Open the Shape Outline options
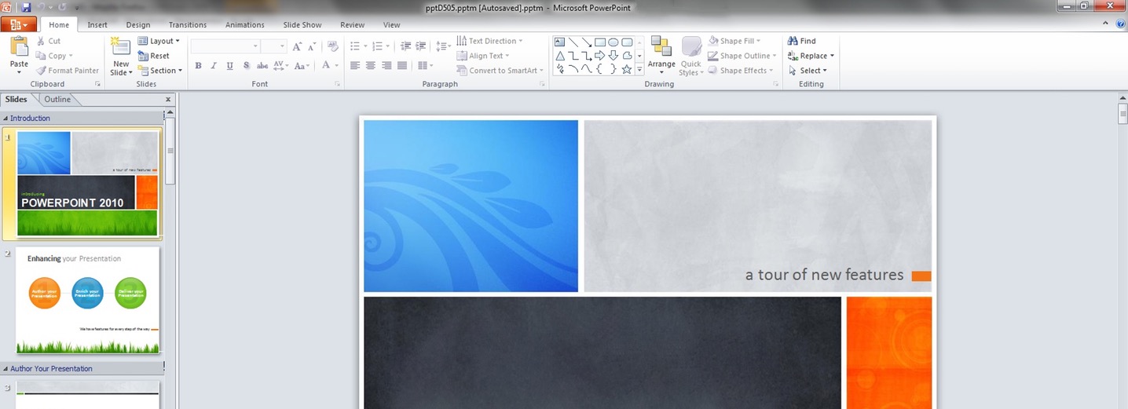 [742, 56]
